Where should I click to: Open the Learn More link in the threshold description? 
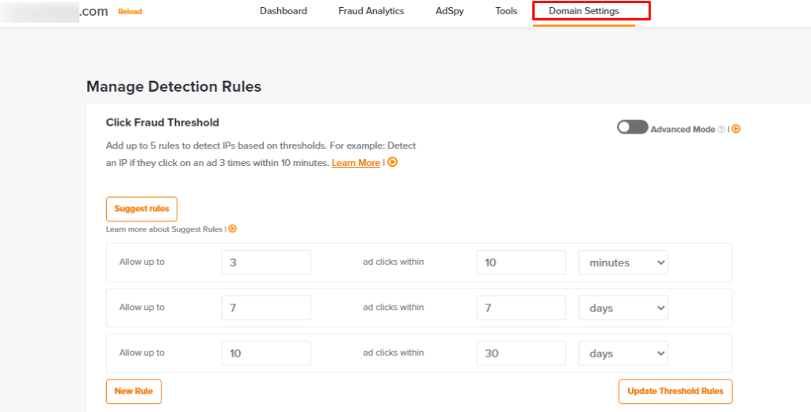pos(356,163)
